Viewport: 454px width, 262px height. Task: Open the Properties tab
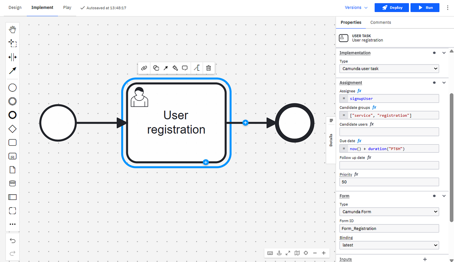click(351, 22)
